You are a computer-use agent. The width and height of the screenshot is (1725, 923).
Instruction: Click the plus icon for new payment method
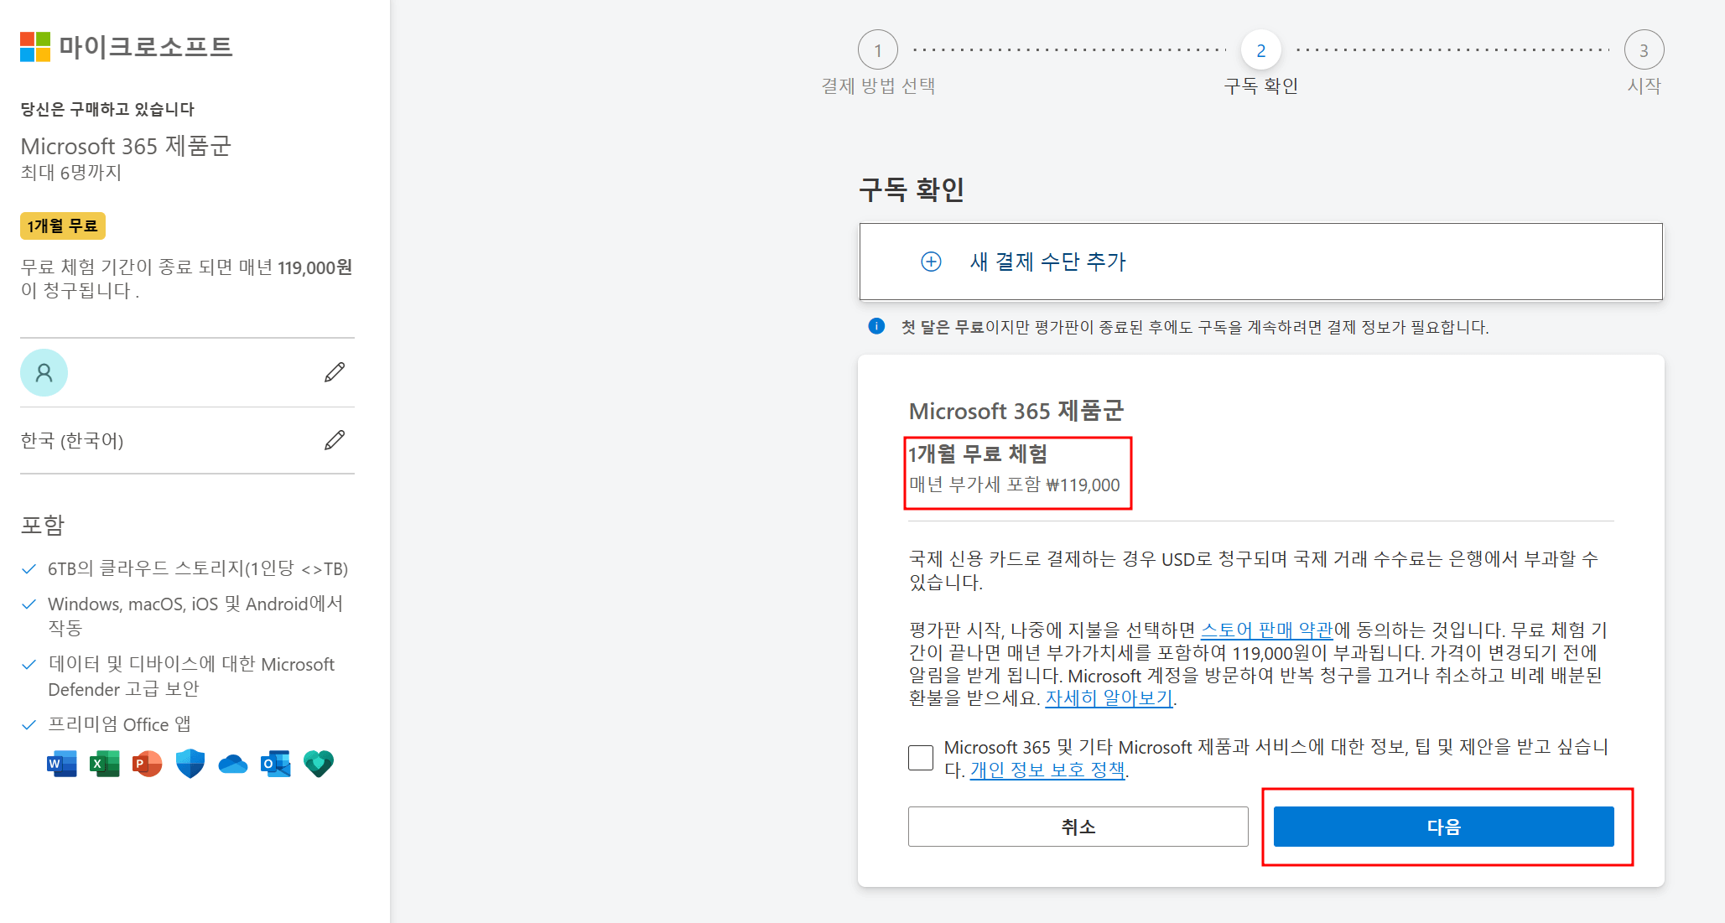click(x=931, y=262)
